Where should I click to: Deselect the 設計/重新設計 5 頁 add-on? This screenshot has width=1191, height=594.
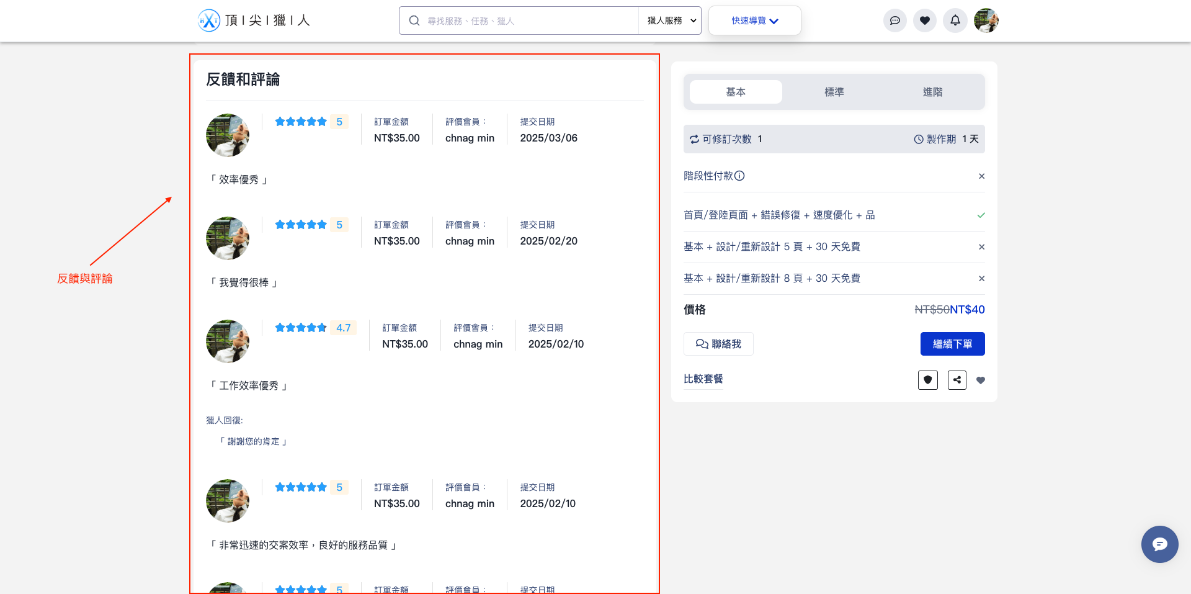click(981, 246)
